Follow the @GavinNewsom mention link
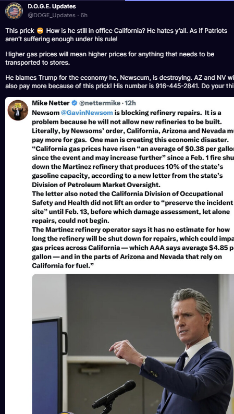 pyautogui.click(x=87, y=113)
